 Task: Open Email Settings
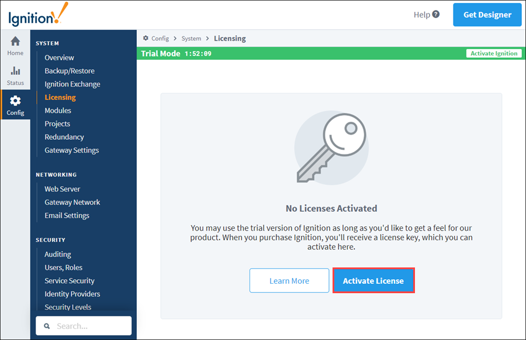pos(67,216)
